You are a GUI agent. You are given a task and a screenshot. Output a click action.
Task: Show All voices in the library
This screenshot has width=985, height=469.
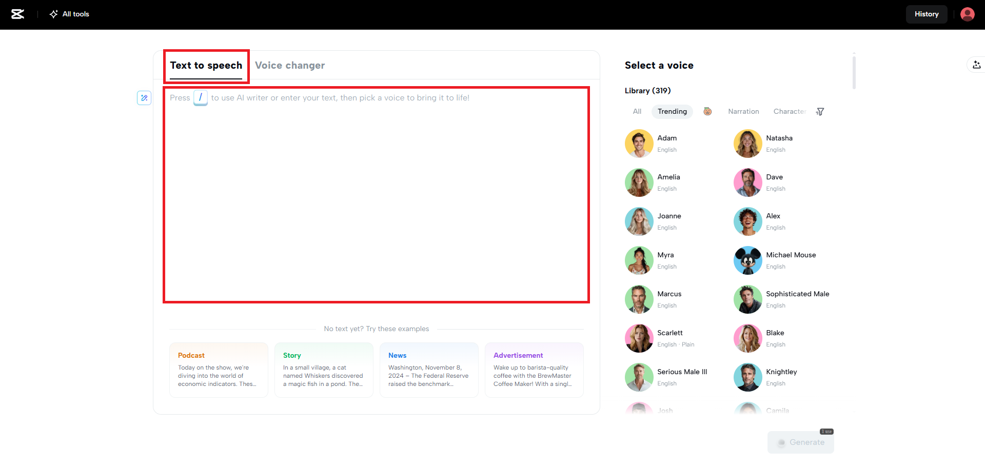click(x=637, y=112)
